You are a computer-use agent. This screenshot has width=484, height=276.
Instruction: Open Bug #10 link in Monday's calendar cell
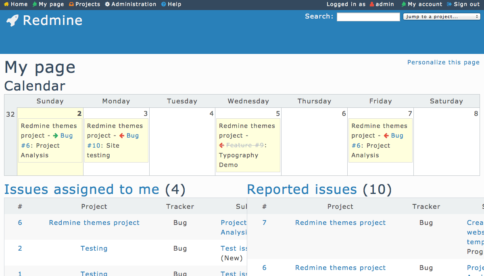click(x=113, y=140)
